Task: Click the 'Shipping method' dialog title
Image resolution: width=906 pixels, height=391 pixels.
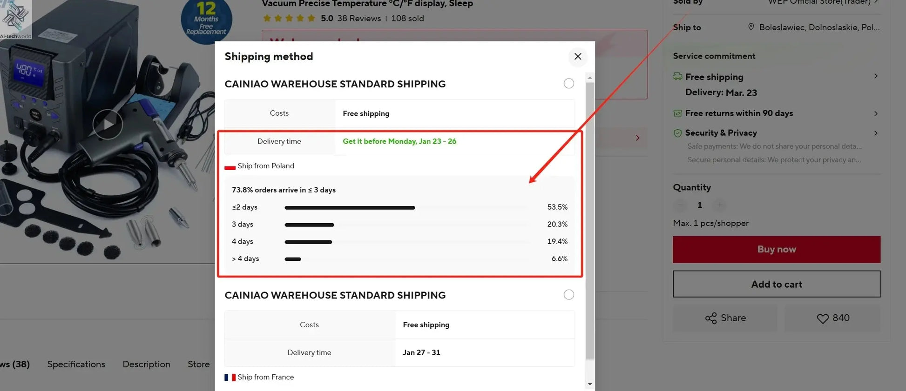Action: [269, 57]
